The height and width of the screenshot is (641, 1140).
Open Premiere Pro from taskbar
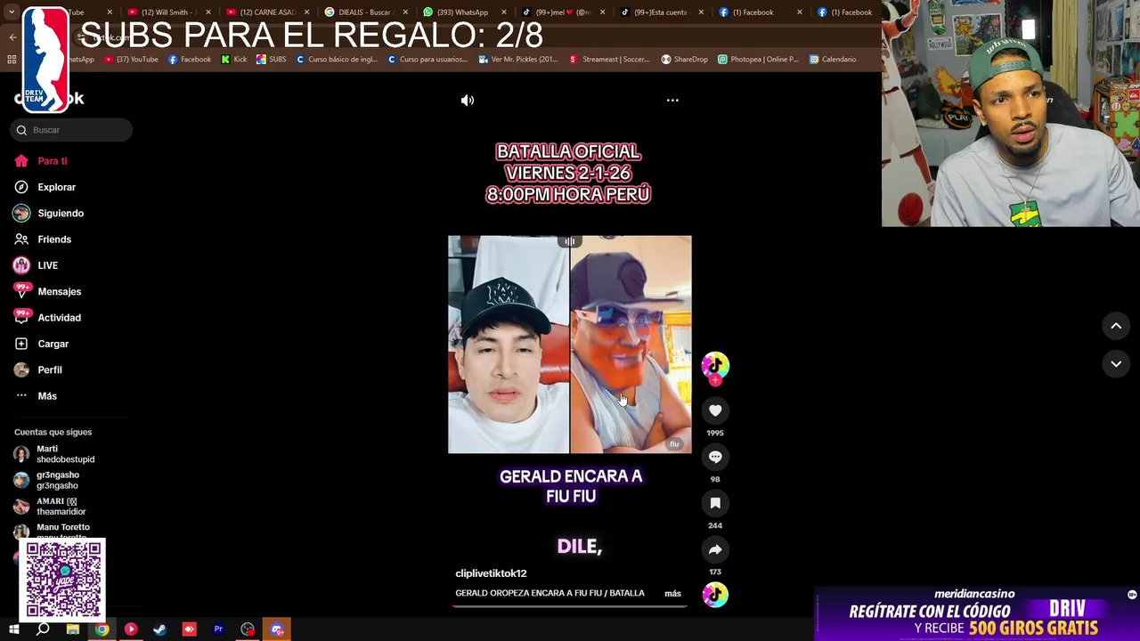click(x=218, y=629)
